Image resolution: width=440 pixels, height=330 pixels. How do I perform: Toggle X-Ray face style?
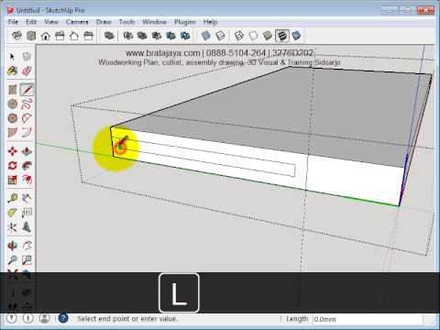click(x=206, y=36)
